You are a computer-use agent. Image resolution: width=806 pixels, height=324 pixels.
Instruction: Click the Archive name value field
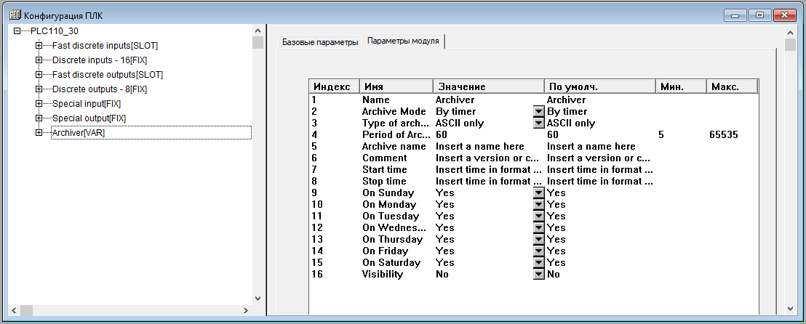click(x=480, y=147)
